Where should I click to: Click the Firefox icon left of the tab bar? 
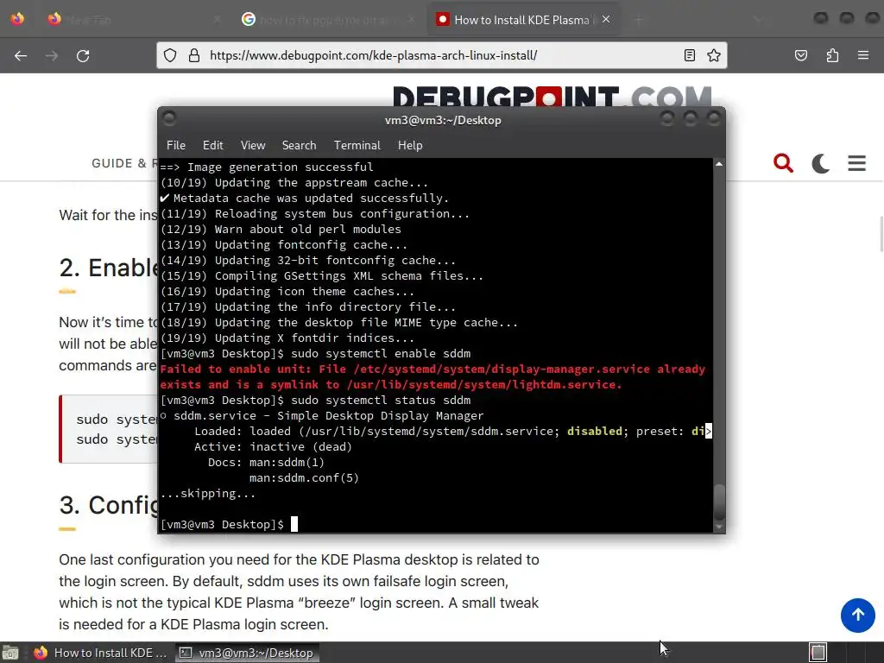coord(17,19)
